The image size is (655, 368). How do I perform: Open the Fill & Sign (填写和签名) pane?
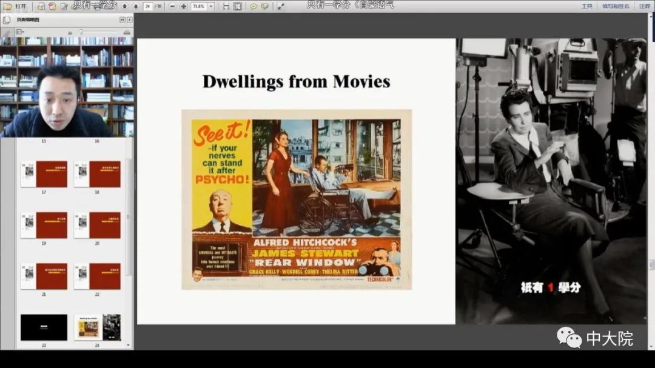click(x=614, y=6)
